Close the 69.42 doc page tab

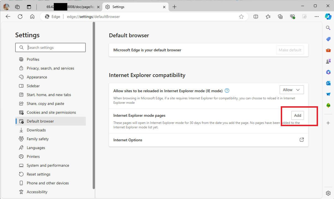coord(98,7)
